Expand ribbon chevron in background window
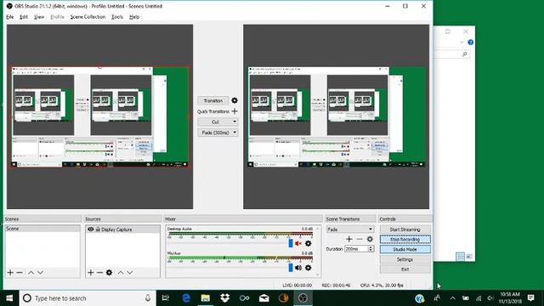Image resolution: width=544 pixels, height=306 pixels. [462, 42]
